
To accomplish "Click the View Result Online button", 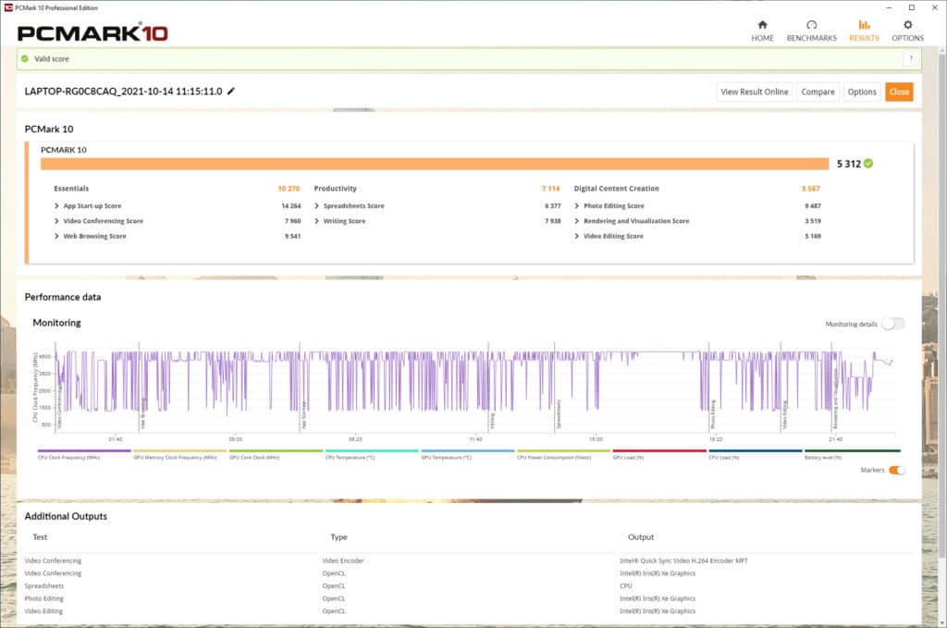I will pos(755,92).
